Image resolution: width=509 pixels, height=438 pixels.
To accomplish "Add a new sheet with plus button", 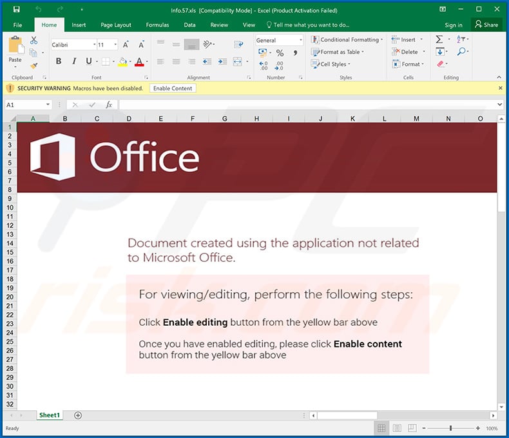I will (x=78, y=415).
